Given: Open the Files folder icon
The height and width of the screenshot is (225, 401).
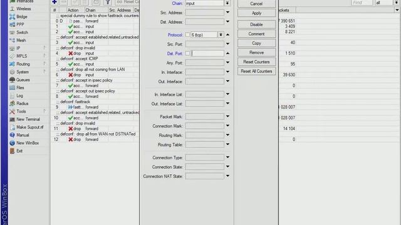Looking at the screenshot, I should coord(12,87).
